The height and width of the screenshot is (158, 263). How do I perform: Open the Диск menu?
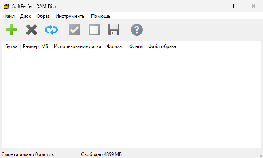point(25,16)
